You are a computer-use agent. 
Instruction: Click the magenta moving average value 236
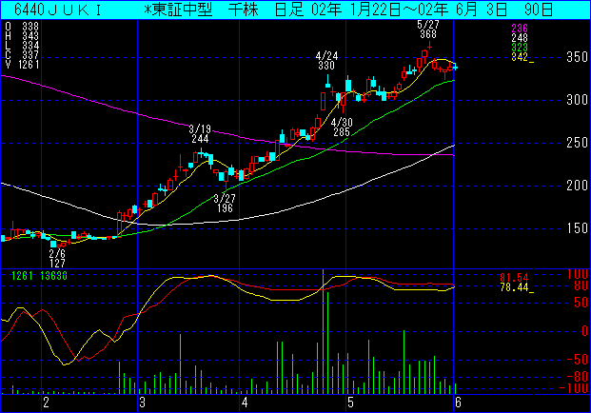click(520, 29)
